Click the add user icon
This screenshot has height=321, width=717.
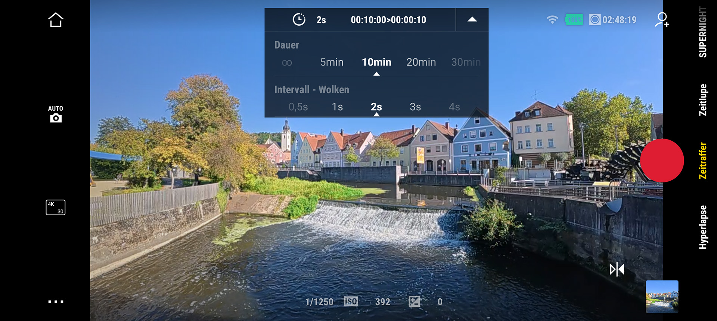click(x=662, y=20)
